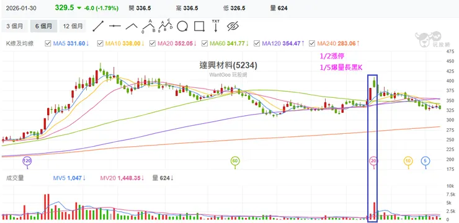Click the K線及均線 label
This screenshot has width=459, height=223.
20,43
